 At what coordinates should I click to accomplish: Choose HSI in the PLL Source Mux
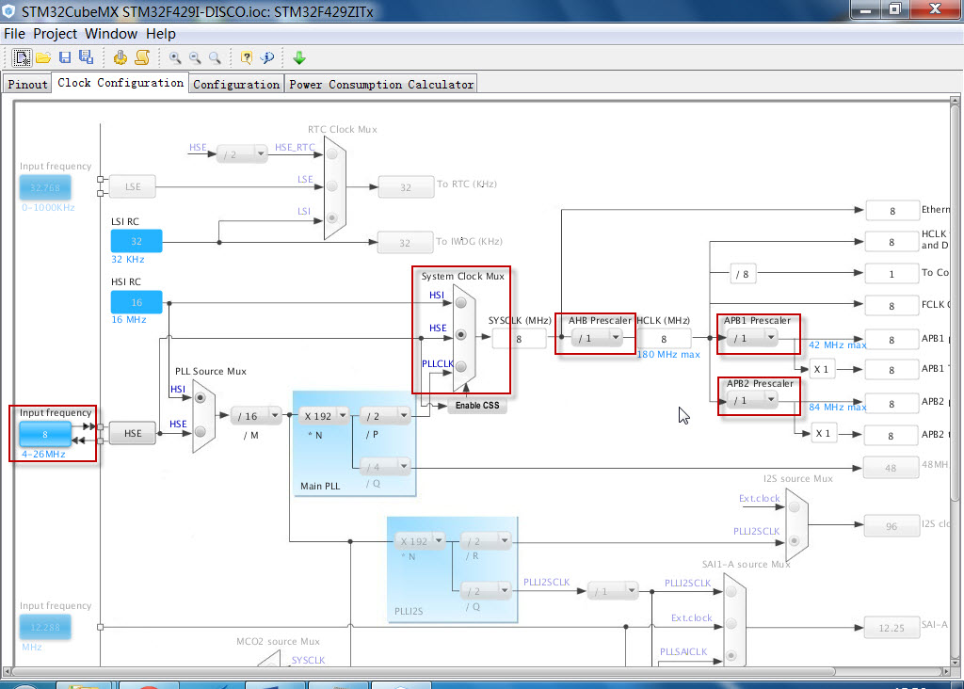[x=201, y=397]
